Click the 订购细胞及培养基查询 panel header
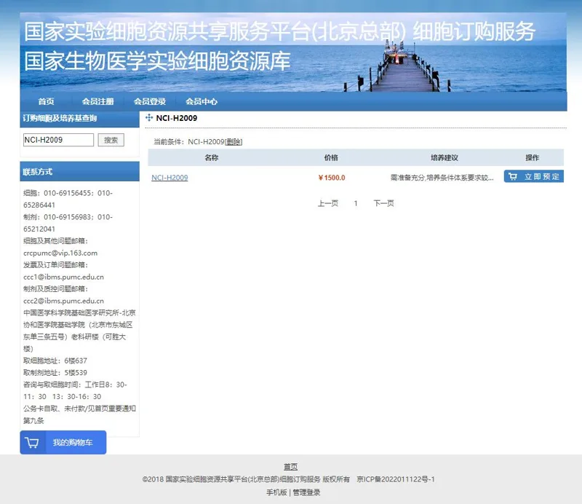 80,119
